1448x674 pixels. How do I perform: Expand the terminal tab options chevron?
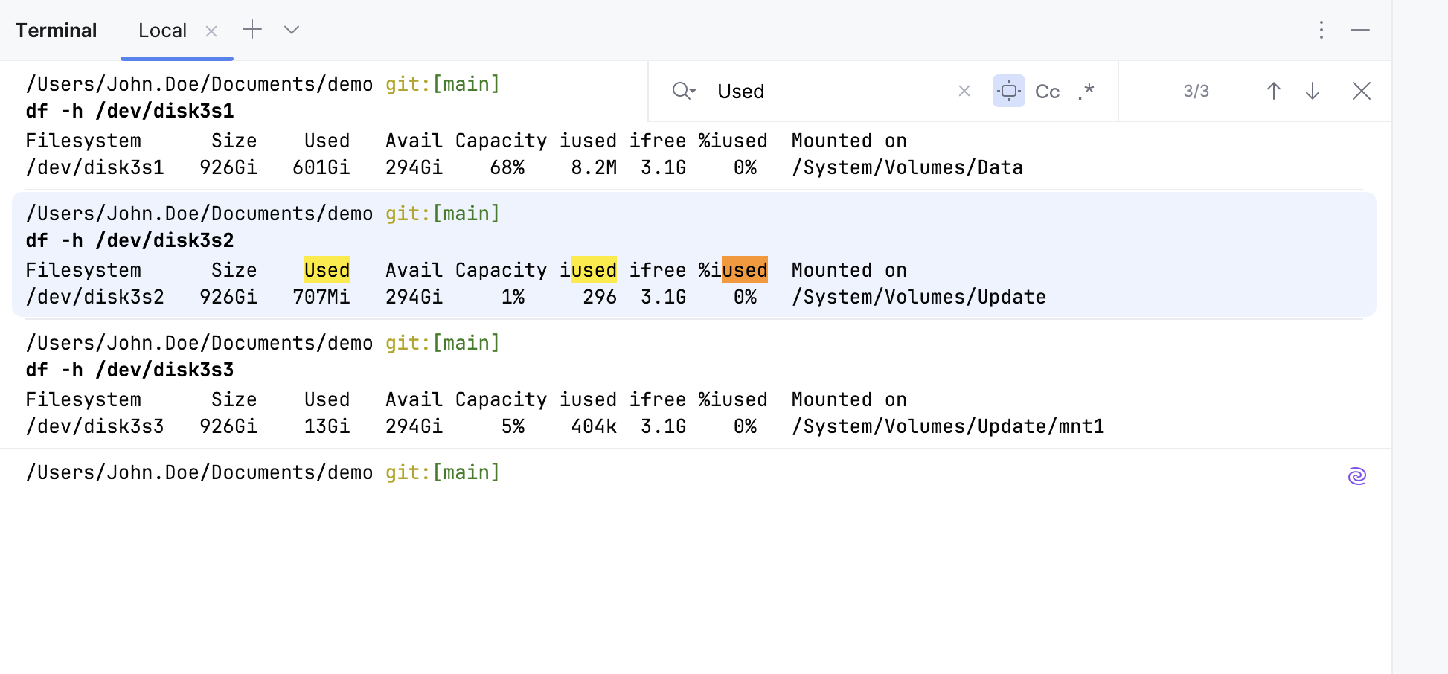click(292, 30)
